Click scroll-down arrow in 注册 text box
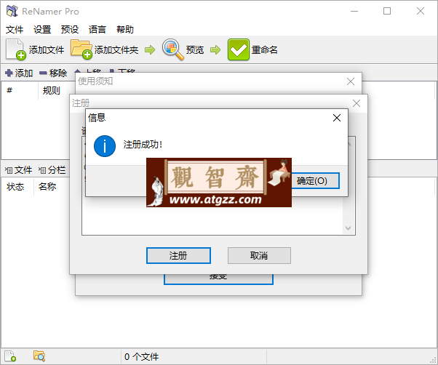Image resolution: width=438 pixels, height=365 pixels. [348, 228]
